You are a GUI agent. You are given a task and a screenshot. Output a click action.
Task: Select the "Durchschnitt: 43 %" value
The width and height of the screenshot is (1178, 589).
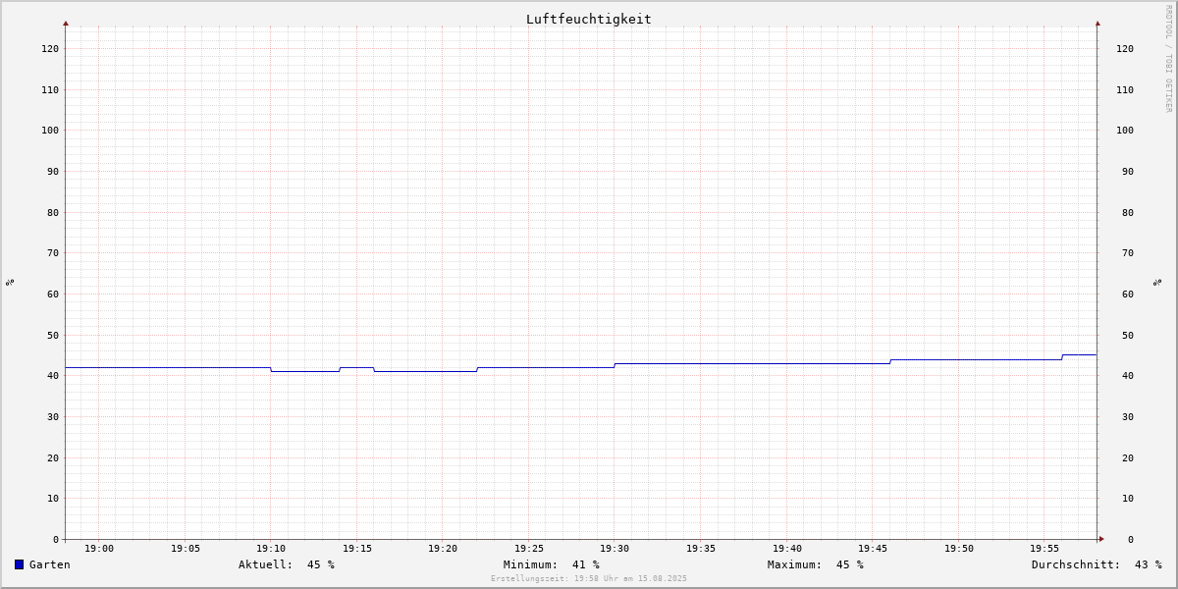click(1097, 564)
